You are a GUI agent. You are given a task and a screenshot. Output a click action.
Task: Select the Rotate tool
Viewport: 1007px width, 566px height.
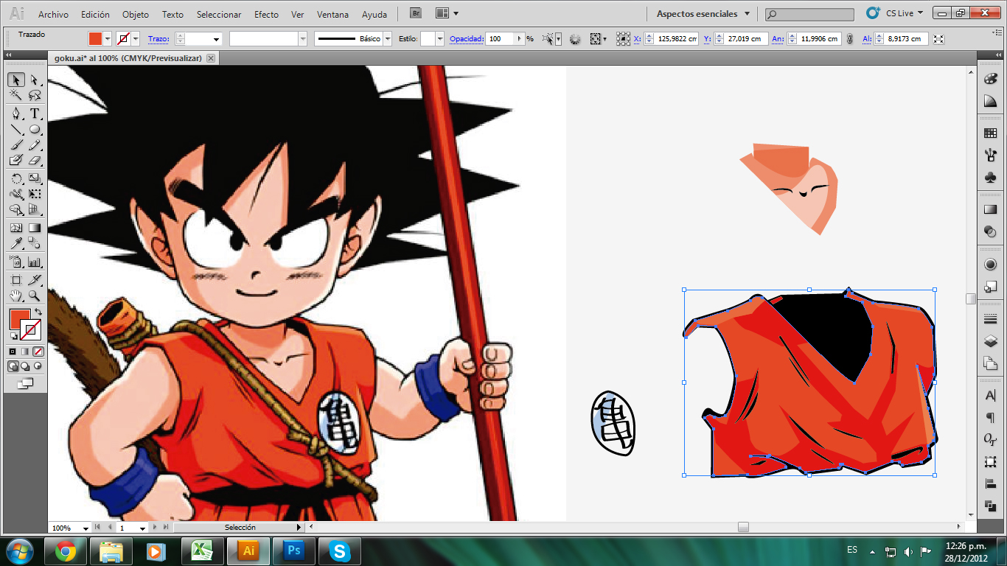point(16,178)
